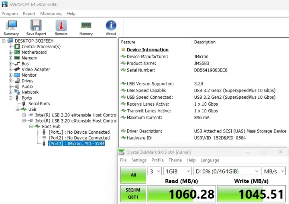
Task: Click the Drives tree icon
Action: [17, 81]
